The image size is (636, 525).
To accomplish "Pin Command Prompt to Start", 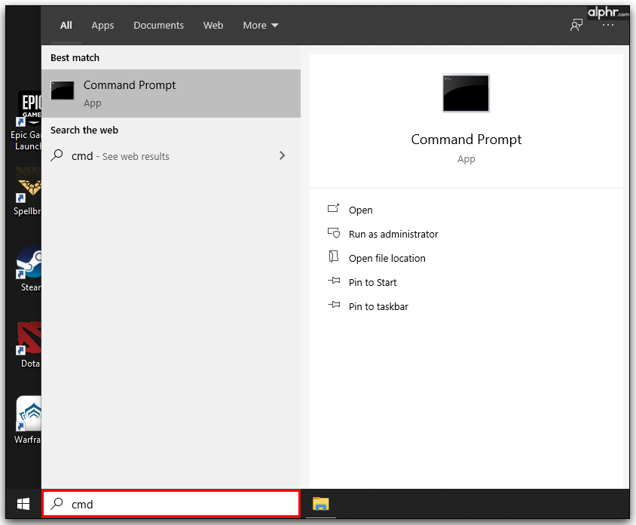I will tap(372, 282).
